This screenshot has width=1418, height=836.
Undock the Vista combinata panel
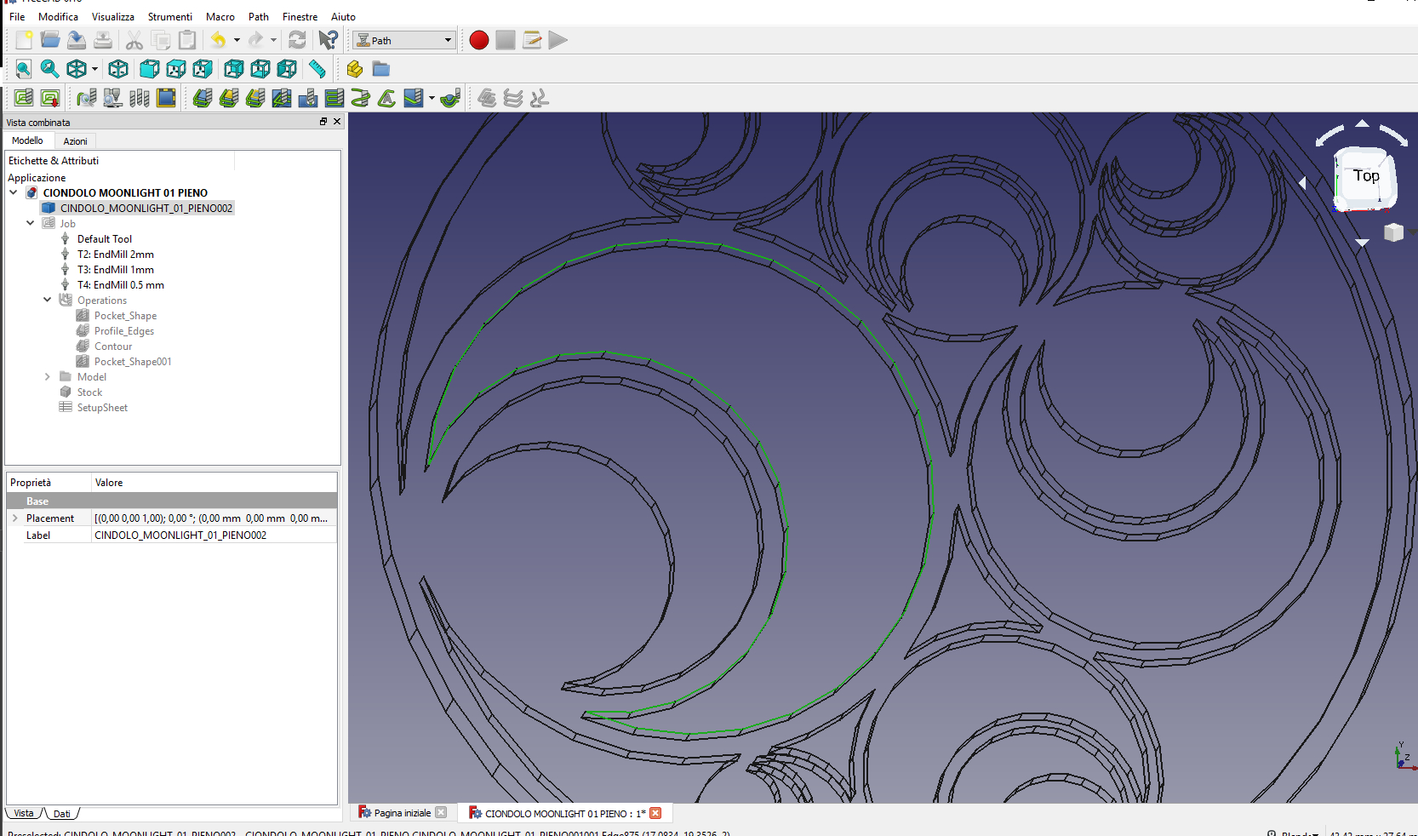[323, 122]
